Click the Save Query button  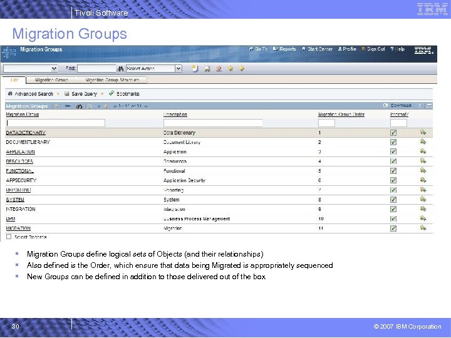[x=81, y=94]
